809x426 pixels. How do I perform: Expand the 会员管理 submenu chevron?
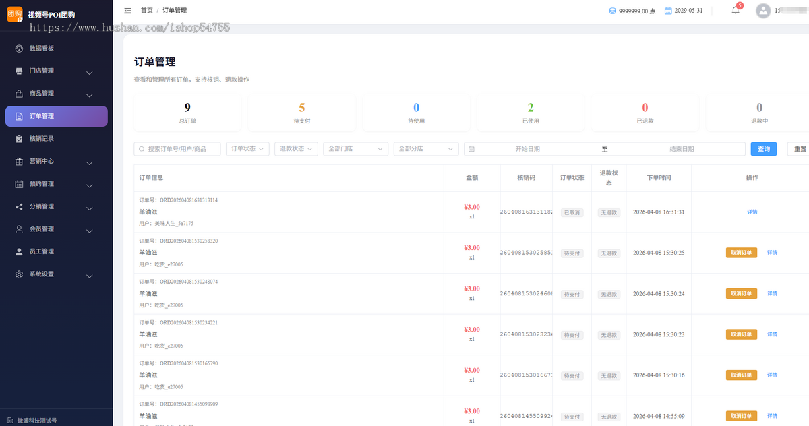point(90,231)
